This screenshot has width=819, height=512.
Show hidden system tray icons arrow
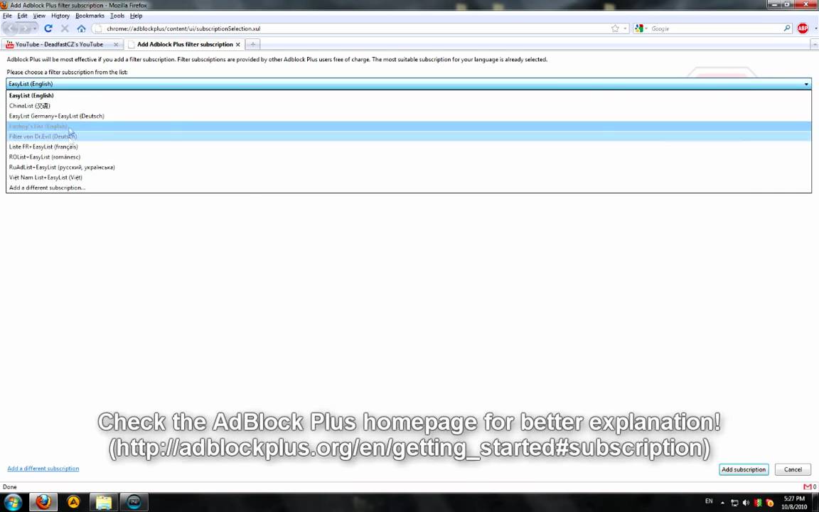(x=722, y=503)
